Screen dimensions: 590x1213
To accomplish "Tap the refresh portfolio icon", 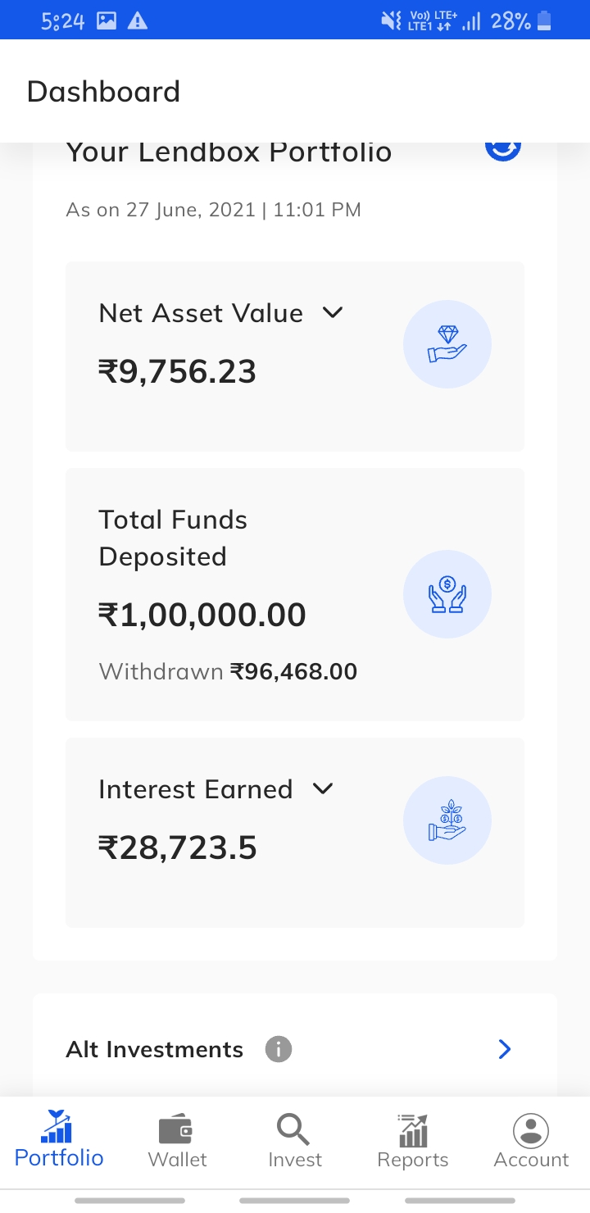I will (503, 149).
